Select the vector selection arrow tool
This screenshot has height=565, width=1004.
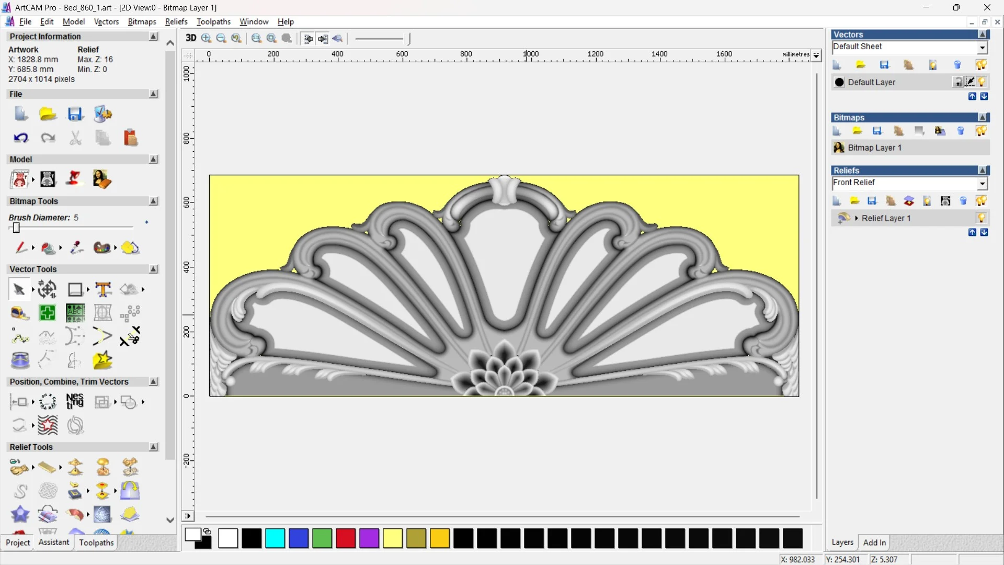[19, 289]
